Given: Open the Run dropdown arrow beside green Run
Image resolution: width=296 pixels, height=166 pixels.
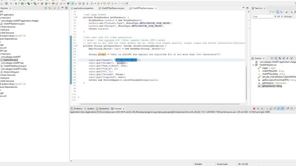Looking at the screenshot, I should 25,3.
